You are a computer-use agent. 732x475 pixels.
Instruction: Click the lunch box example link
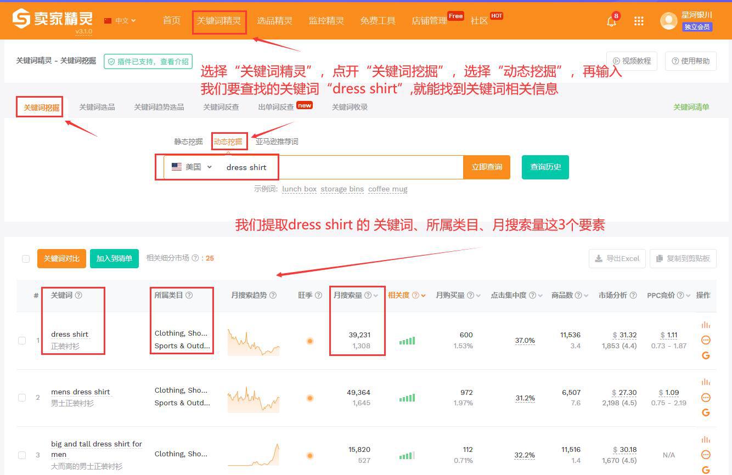tap(299, 189)
